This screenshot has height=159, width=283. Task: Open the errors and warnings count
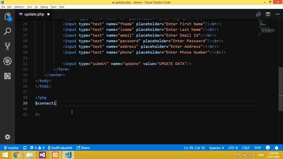(x=37, y=148)
